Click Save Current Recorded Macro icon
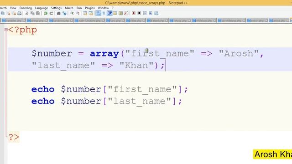Screen dimensions: 292x164 (x=156, y=13)
